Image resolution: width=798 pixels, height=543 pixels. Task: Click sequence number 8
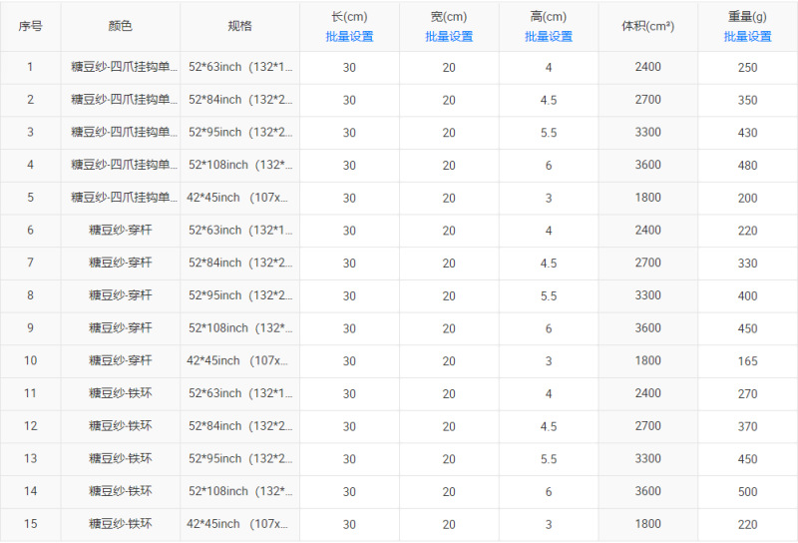coord(31,294)
